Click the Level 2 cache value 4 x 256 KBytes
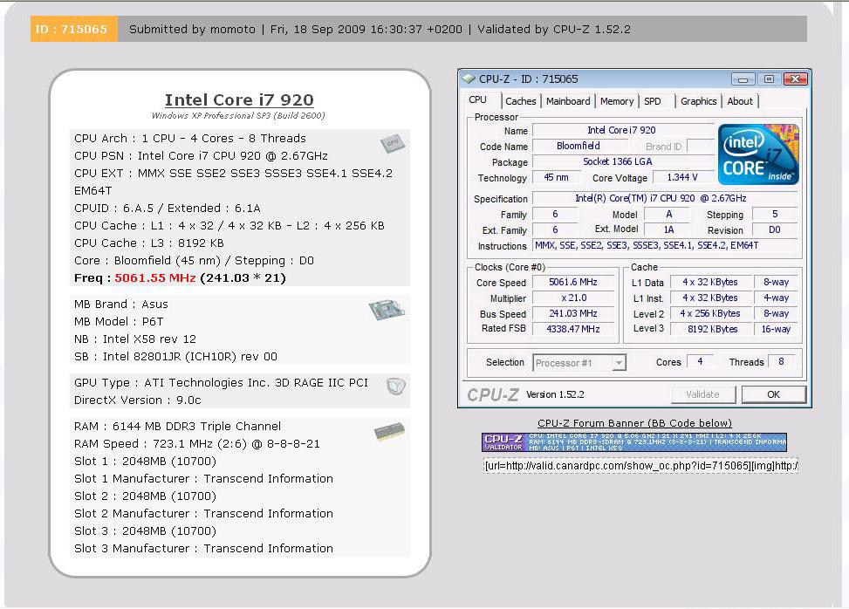 [711, 313]
